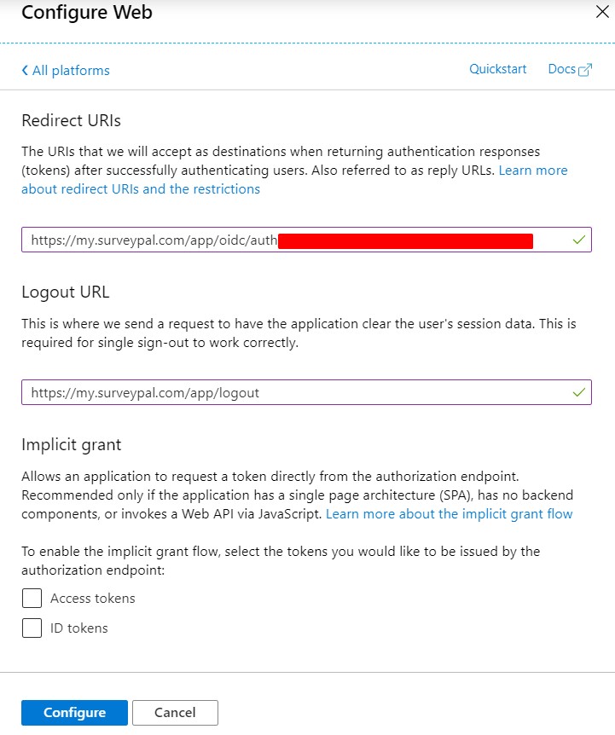Enable the Access tokens checkbox
Viewport: 615px width, 735px height.
[32, 598]
